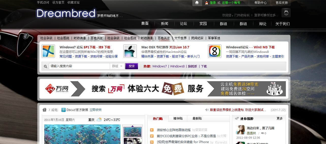This screenshot has width=326, height=144.
Task: Open post 微软核心主阵地面临动摇
Action: point(174,130)
